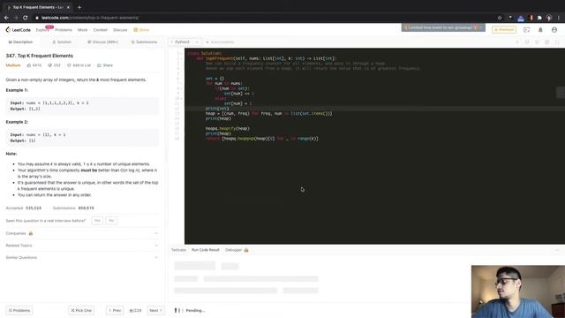Open the Discuss (999+) tab
The image size is (565, 318).
coord(102,42)
